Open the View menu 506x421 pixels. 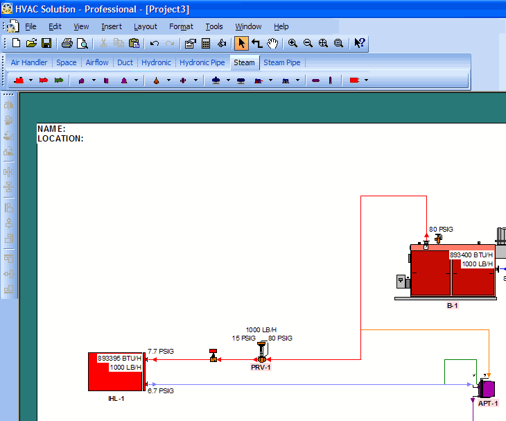81,26
